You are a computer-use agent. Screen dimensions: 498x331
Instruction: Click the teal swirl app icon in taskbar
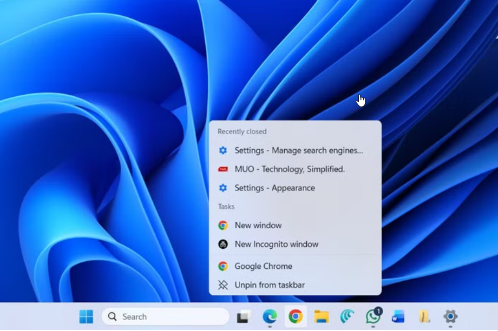click(347, 316)
